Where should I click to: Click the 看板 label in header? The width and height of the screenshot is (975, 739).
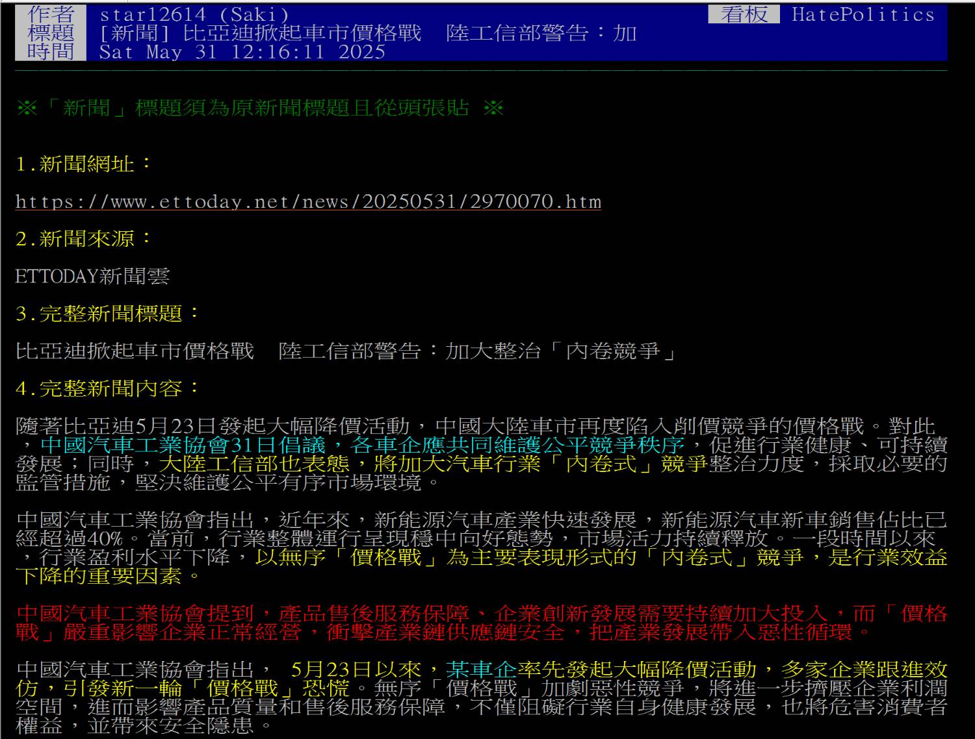(x=744, y=14)
